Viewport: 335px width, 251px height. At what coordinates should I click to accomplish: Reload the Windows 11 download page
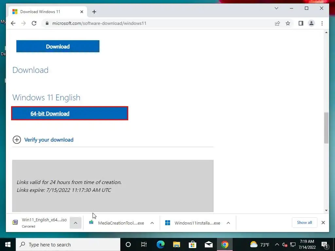[34, 23]
